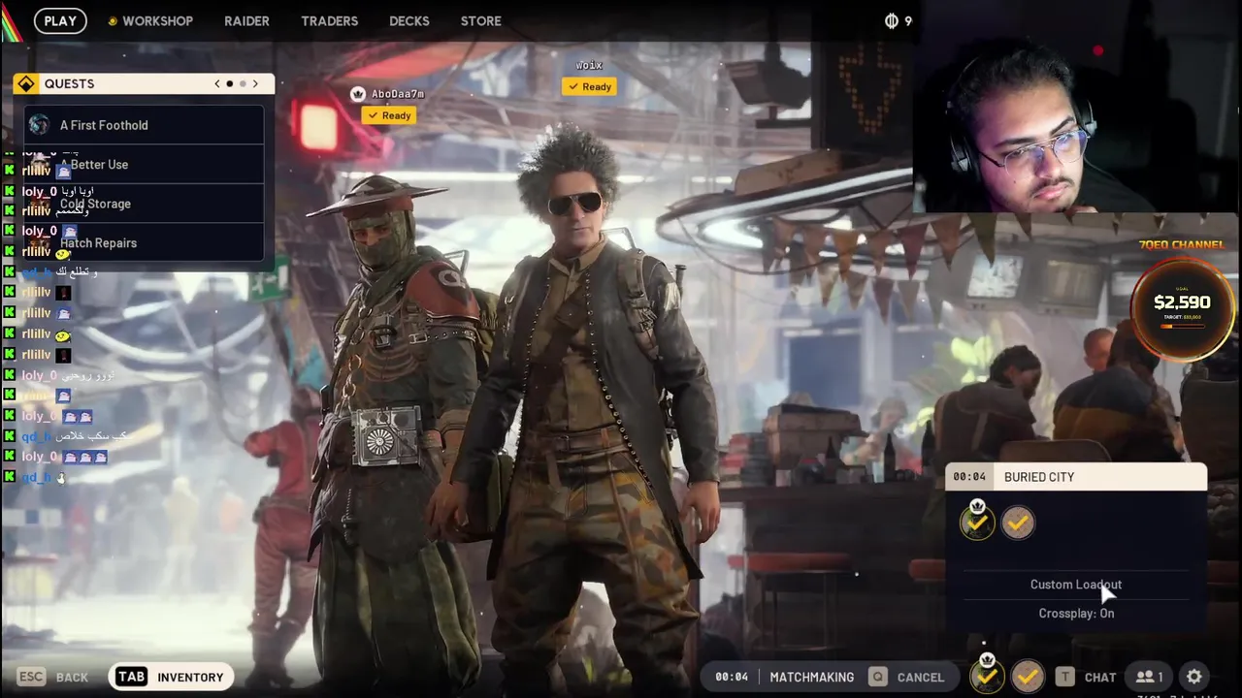This screenshot has height=698, width=1242.
Task: Switch to the PLAY tab
Action: 60,20
